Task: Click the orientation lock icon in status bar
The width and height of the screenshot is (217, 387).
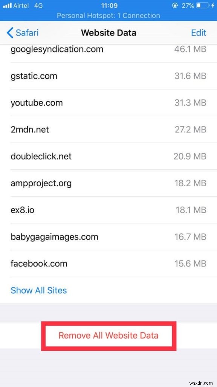Action: (174, 5)
